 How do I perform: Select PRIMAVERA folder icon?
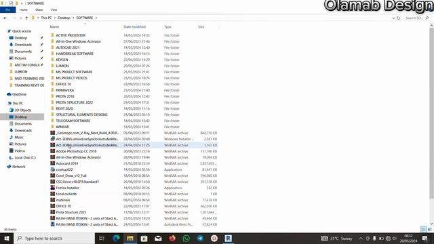[x=53, y=90]
